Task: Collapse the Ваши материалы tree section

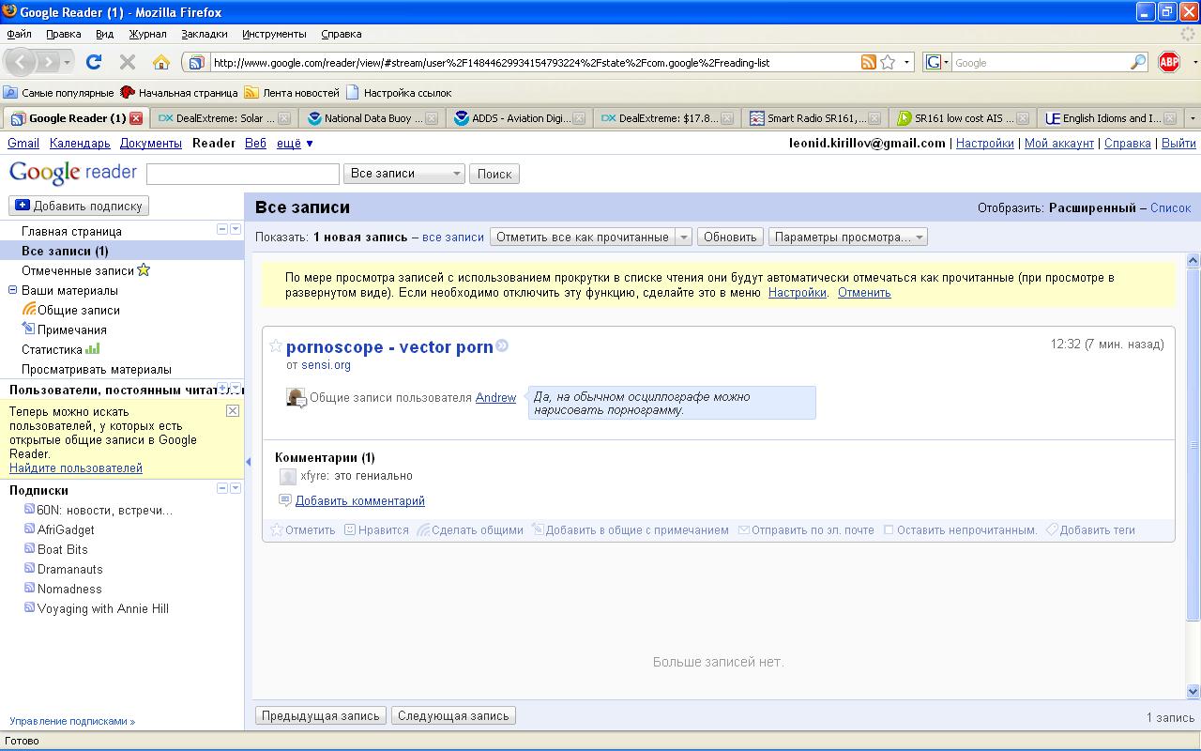Action: (x=13, y=290)
